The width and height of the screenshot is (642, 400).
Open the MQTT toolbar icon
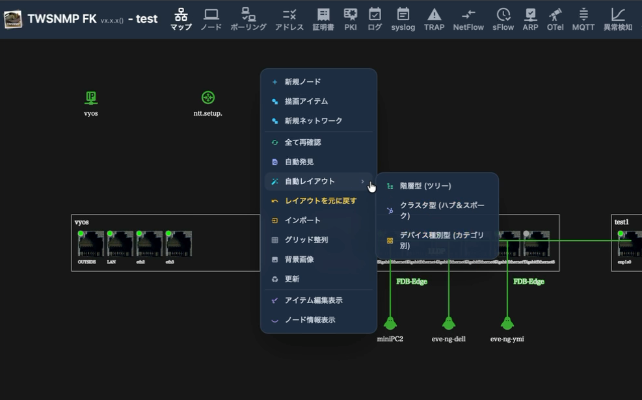coord(583,20)
